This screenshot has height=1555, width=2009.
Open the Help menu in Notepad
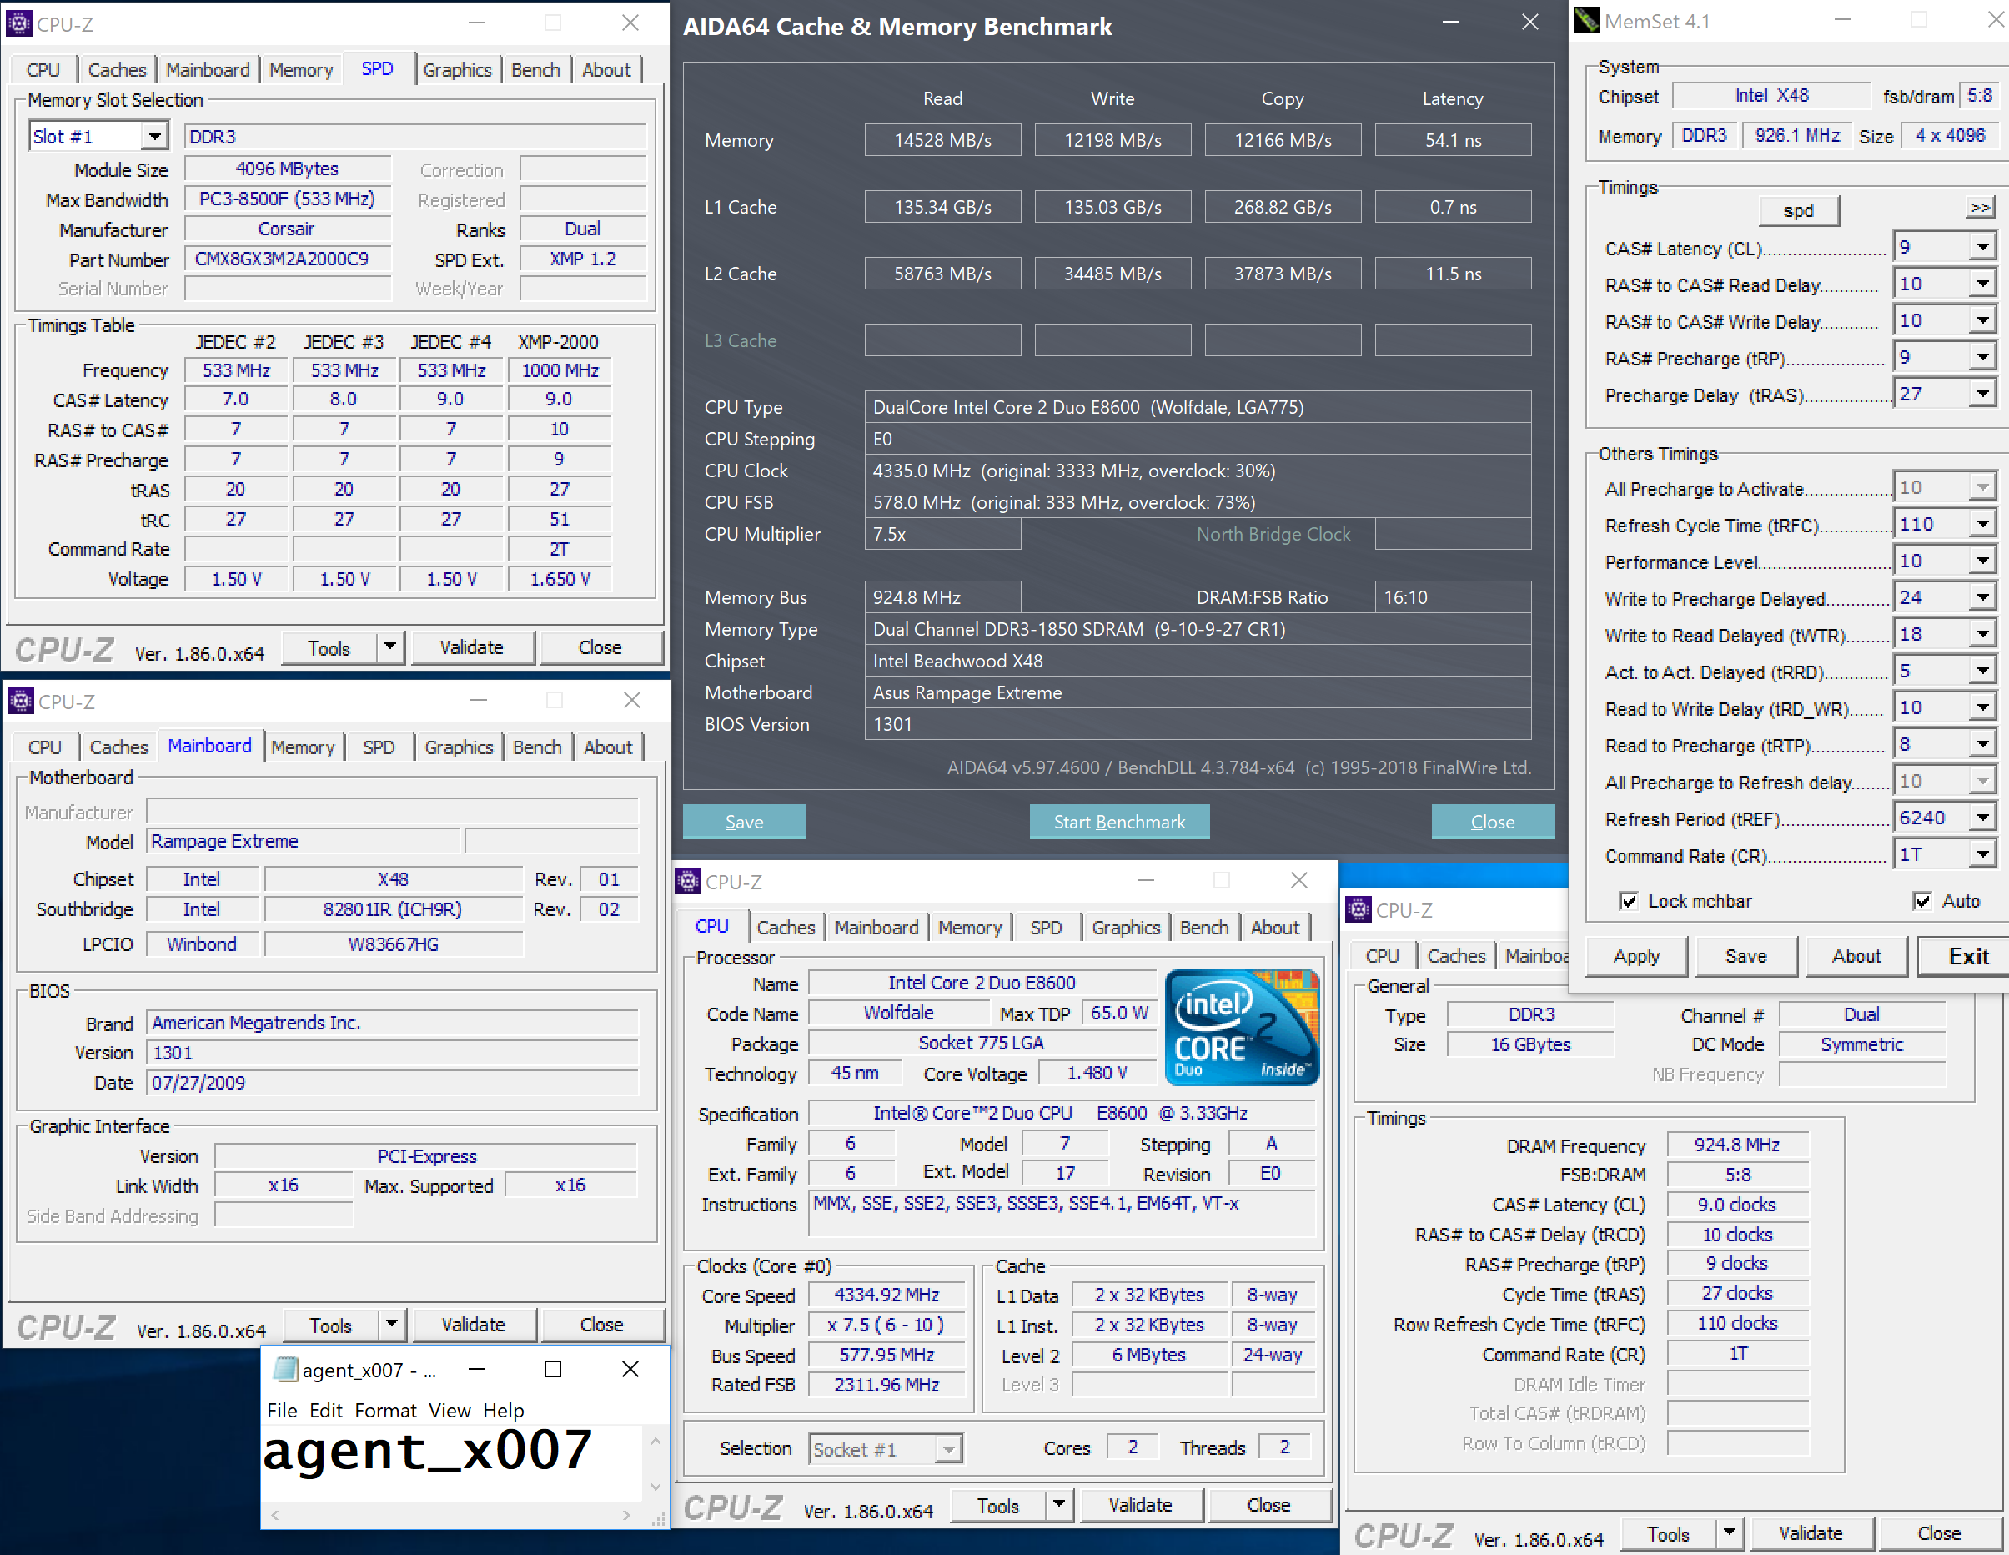coord(503,1410)
